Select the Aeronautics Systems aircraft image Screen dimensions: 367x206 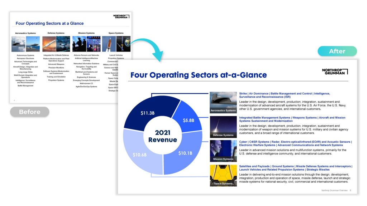point(223,102)
